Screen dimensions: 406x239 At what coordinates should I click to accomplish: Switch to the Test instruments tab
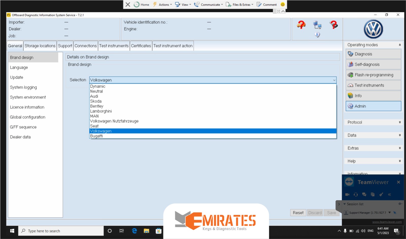[x=114, y=46]
